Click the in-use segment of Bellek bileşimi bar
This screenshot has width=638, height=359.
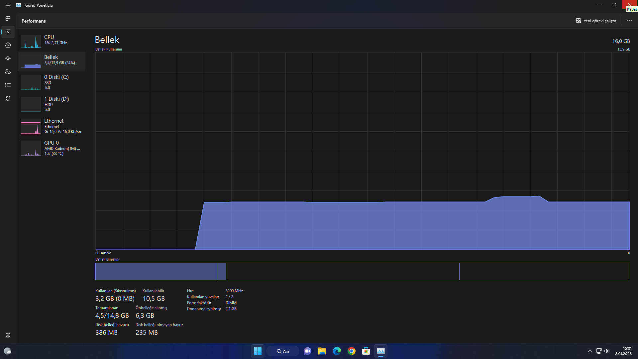(156, 272)
